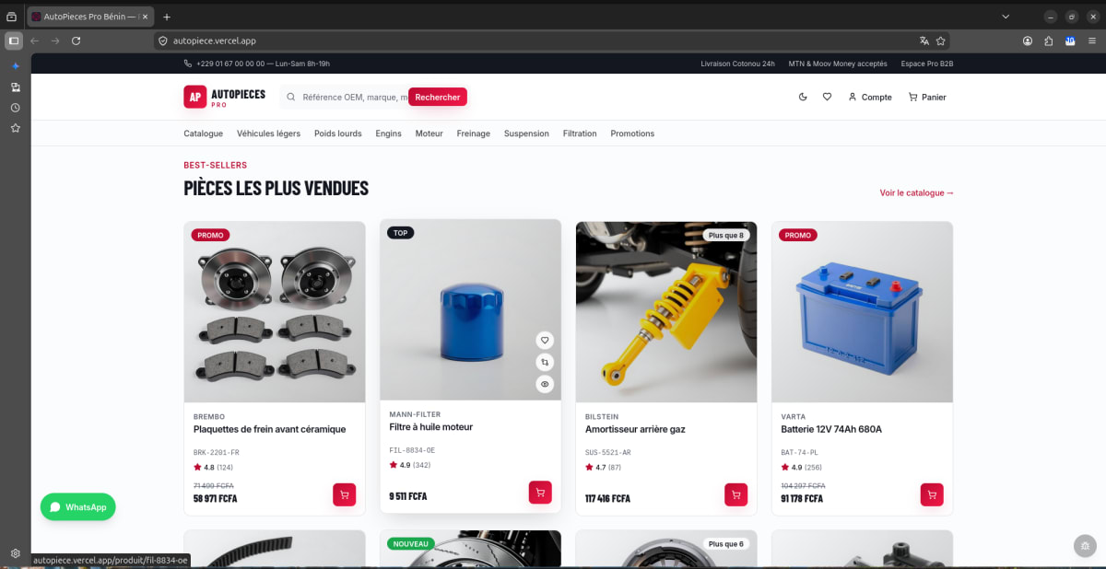Open the Catalogue menu item

203,134
